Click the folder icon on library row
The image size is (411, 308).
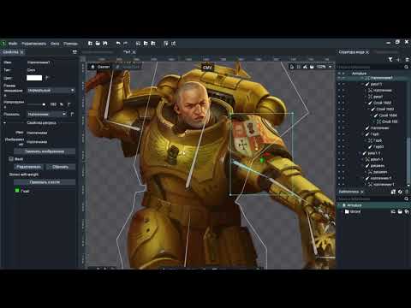coord(400,211)
